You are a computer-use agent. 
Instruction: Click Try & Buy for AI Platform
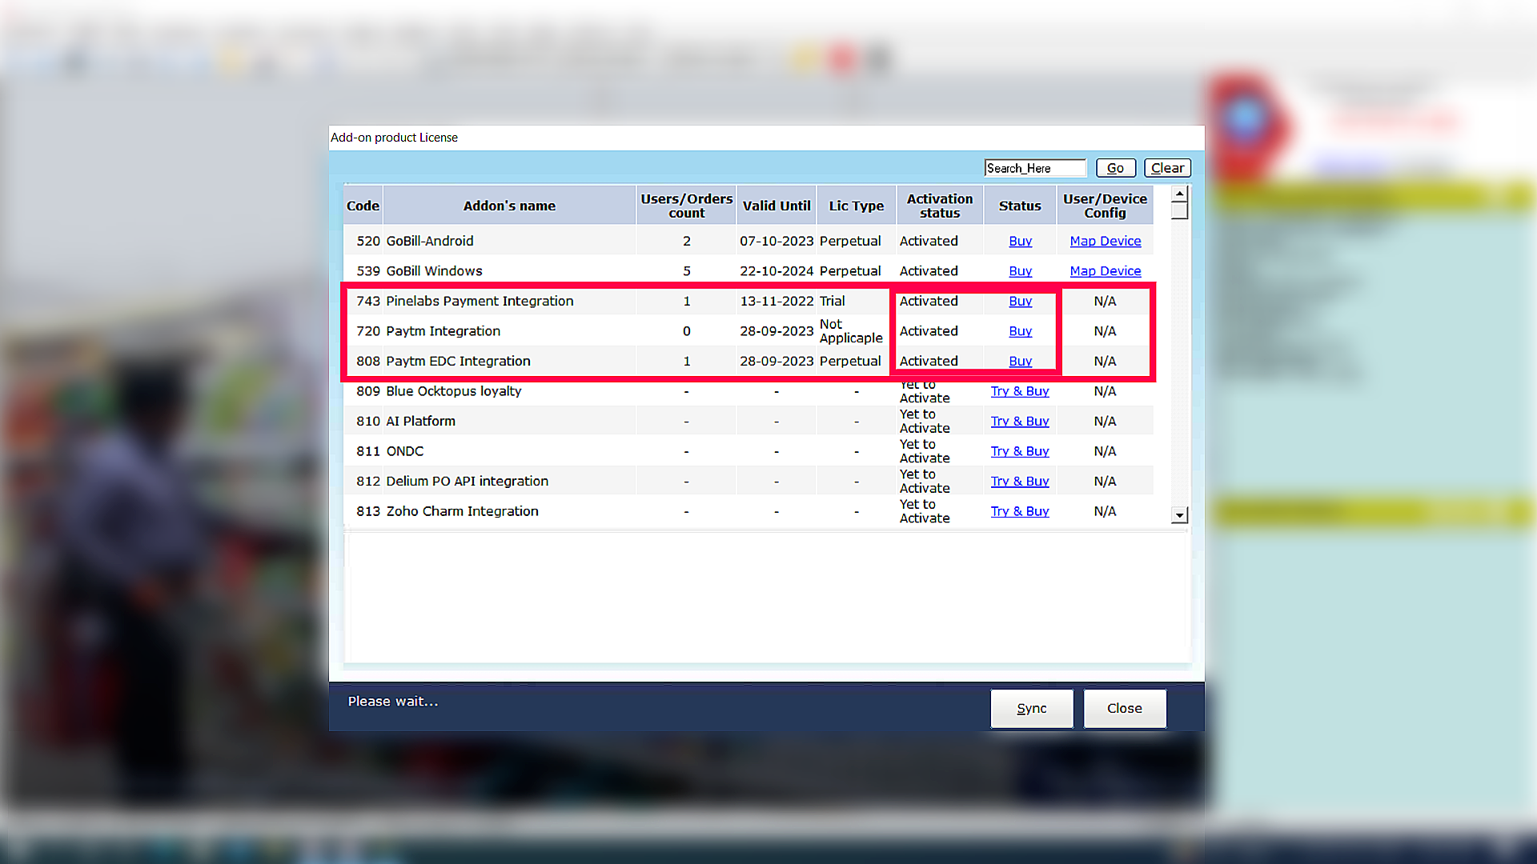click(x=1019, y=421)
